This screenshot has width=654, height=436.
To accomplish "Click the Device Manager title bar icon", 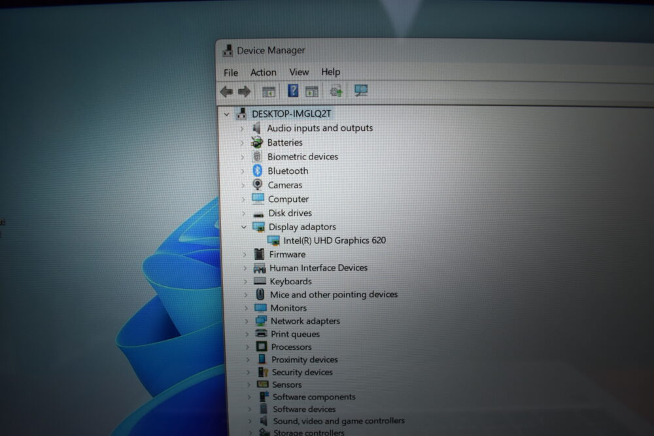I will pyautogui.click(x=228, y=50).
